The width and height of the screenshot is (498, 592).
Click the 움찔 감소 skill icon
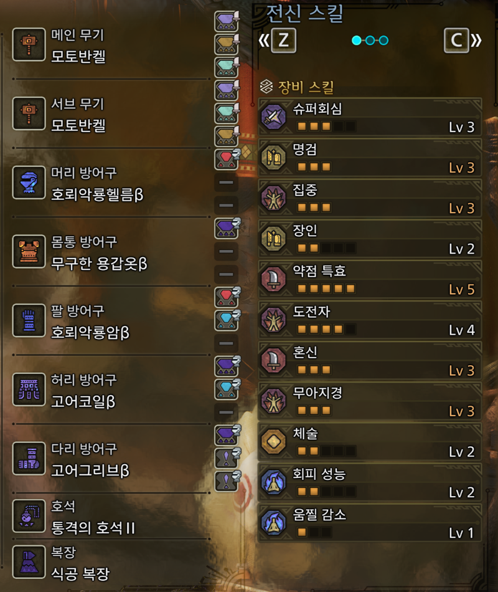[273, 523]
